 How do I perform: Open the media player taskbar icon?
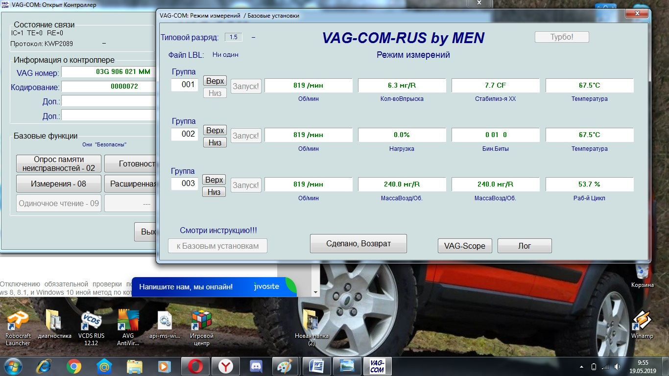165,366
